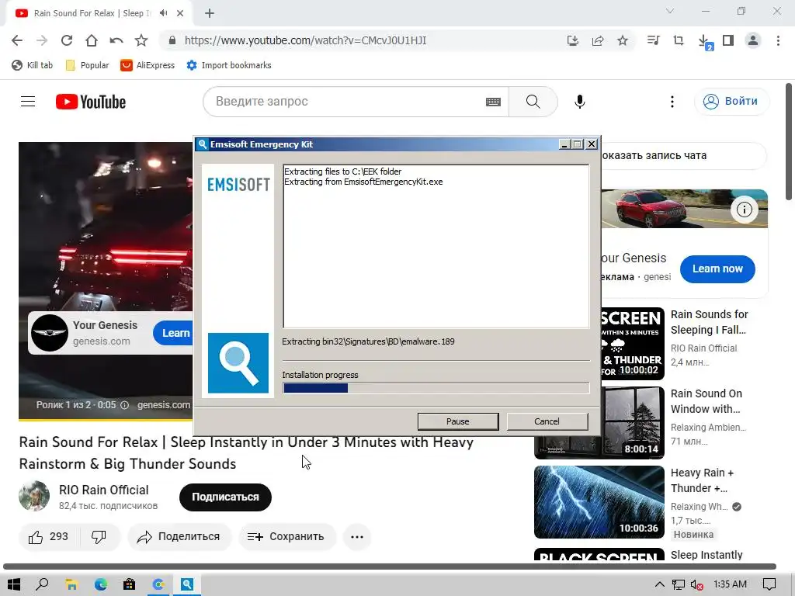This screenshot has width=795, height=596.
Task: Cancel the Emsisoft Emergency Kit installation
Action: (547, 421)
